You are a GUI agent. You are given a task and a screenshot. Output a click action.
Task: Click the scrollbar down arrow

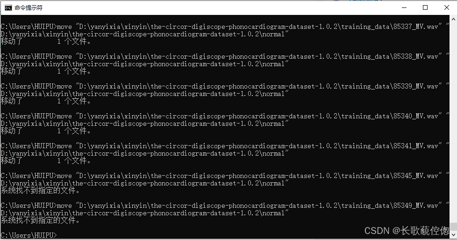click(x=453, y=234)
